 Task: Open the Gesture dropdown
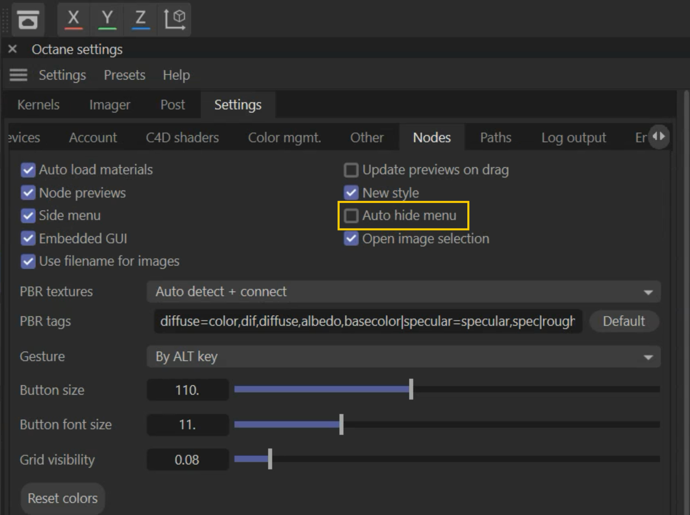coord(403,357)
